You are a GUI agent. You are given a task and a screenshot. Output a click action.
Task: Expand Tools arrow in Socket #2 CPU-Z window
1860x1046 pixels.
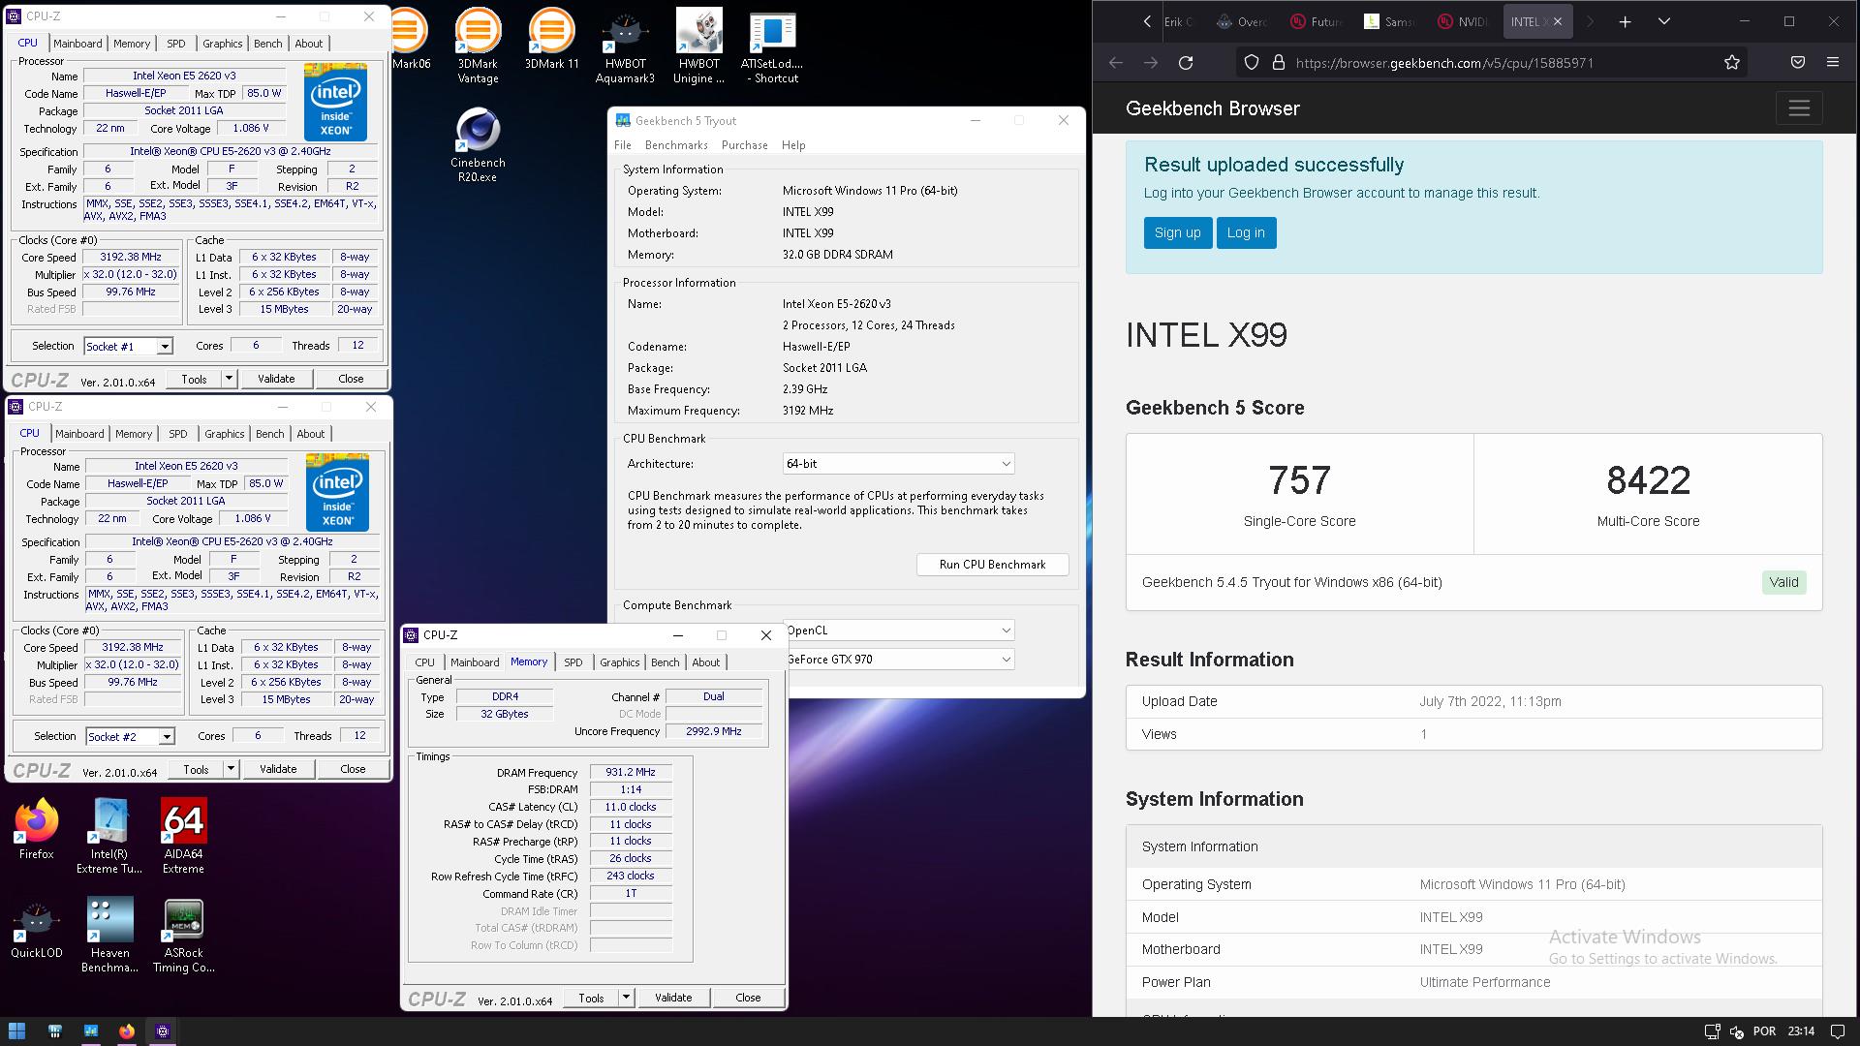(x=231, y=769)
